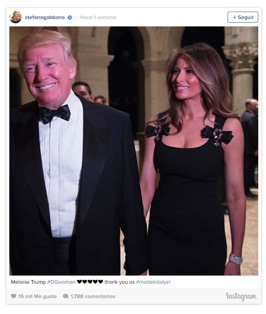This screenshot has width=266, height=314.
Task: Click the 'Melania Trump' caption text
Action: coord(28,282)
